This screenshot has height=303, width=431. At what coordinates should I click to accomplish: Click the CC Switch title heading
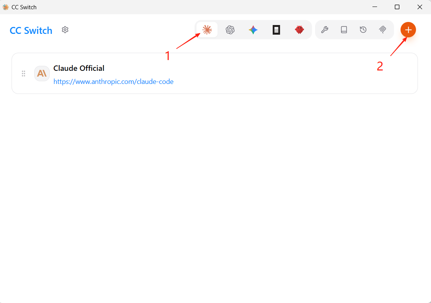[31, 30]
